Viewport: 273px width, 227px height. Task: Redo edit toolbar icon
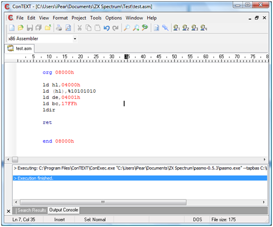pos(115,28)
